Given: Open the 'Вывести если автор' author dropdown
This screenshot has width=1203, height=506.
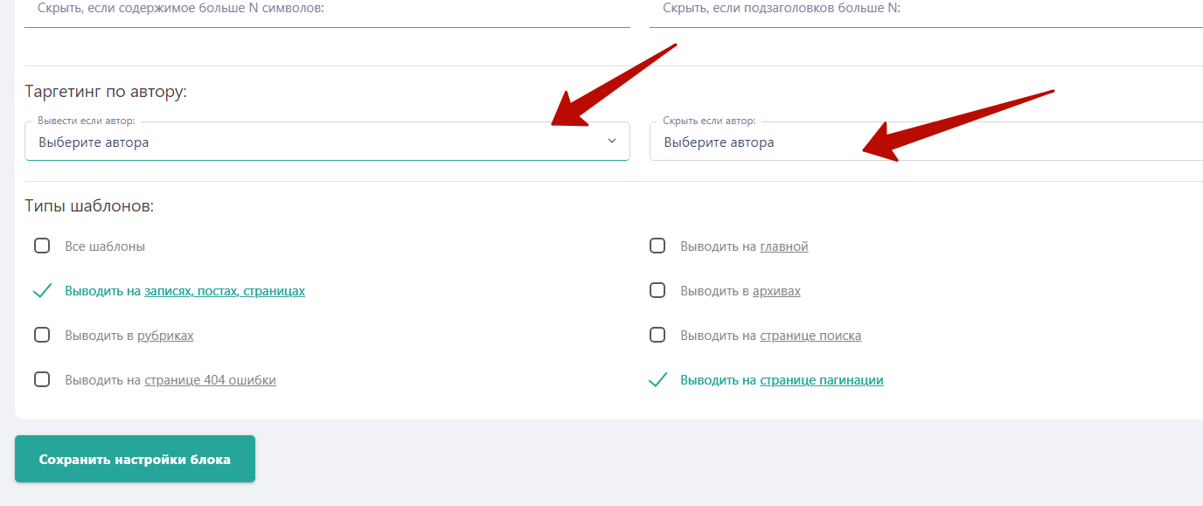Looking at the screenshot, I should tap(327, 142).
